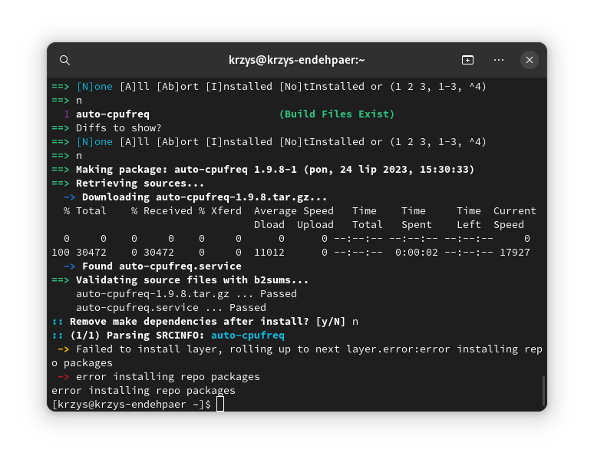Screen dimensions: 594x463
Task: Click Downloading auto-cpufreq-1.9.8.tar.gz... line
Action: point(195,197)
